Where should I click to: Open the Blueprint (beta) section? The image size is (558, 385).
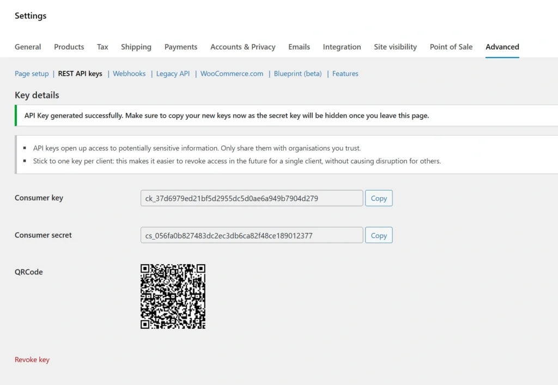tap(298, 74)
